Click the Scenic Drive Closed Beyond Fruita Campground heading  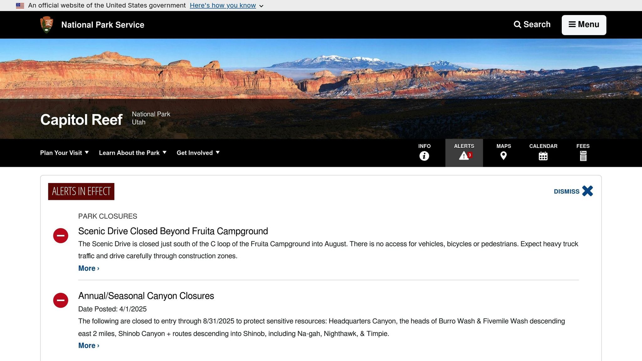click(173, 231)
